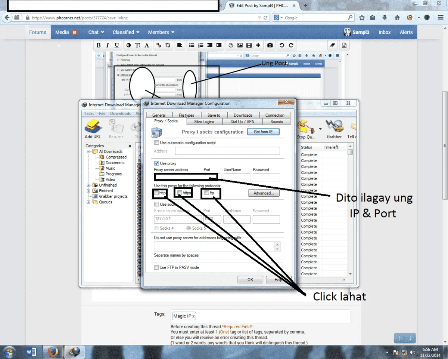Open the Grabber tool in IDM

pos(334,129)
